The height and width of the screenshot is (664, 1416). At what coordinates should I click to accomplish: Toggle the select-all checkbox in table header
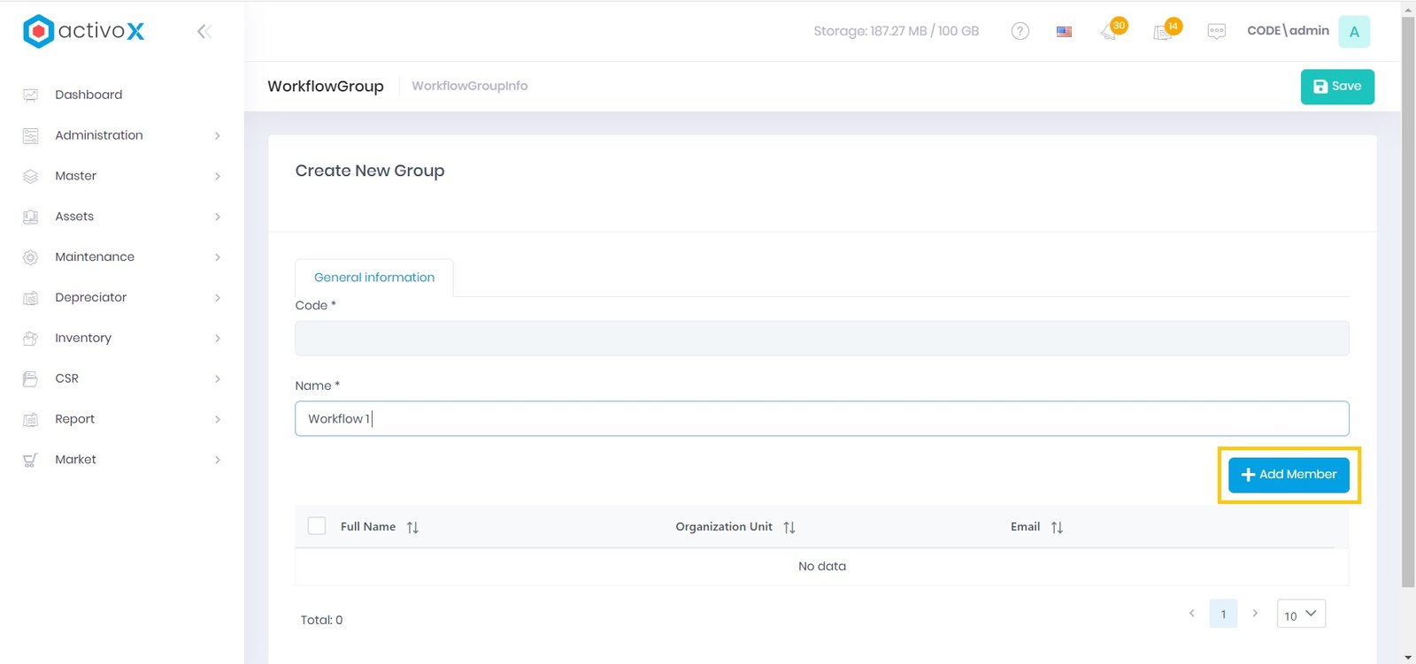[317, 526]
